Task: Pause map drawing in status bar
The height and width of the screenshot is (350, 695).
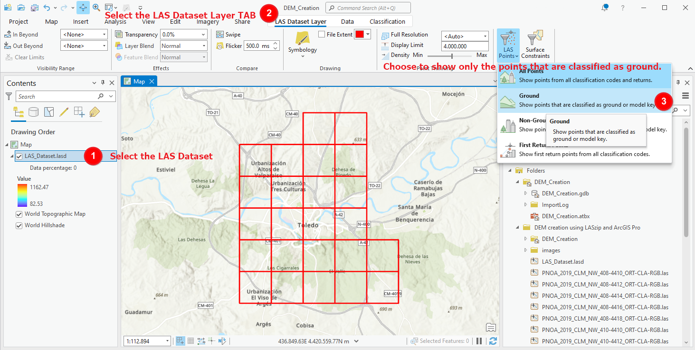Action: coord(479,341)
